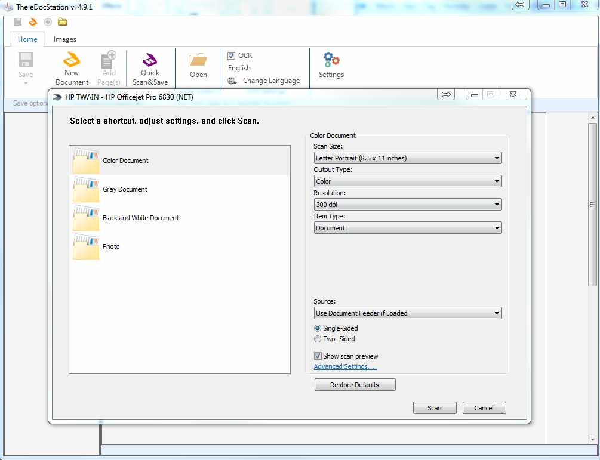Click the Open folder icon in ribbon
Image resolution: width=600 pixels, height=460 pixels.
pyautogui.click(x=198, y=60)
